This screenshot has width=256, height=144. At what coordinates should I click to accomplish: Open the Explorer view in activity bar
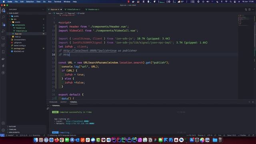(3, 10)
